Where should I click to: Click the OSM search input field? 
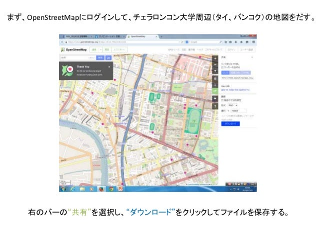(x=77, y=58)
